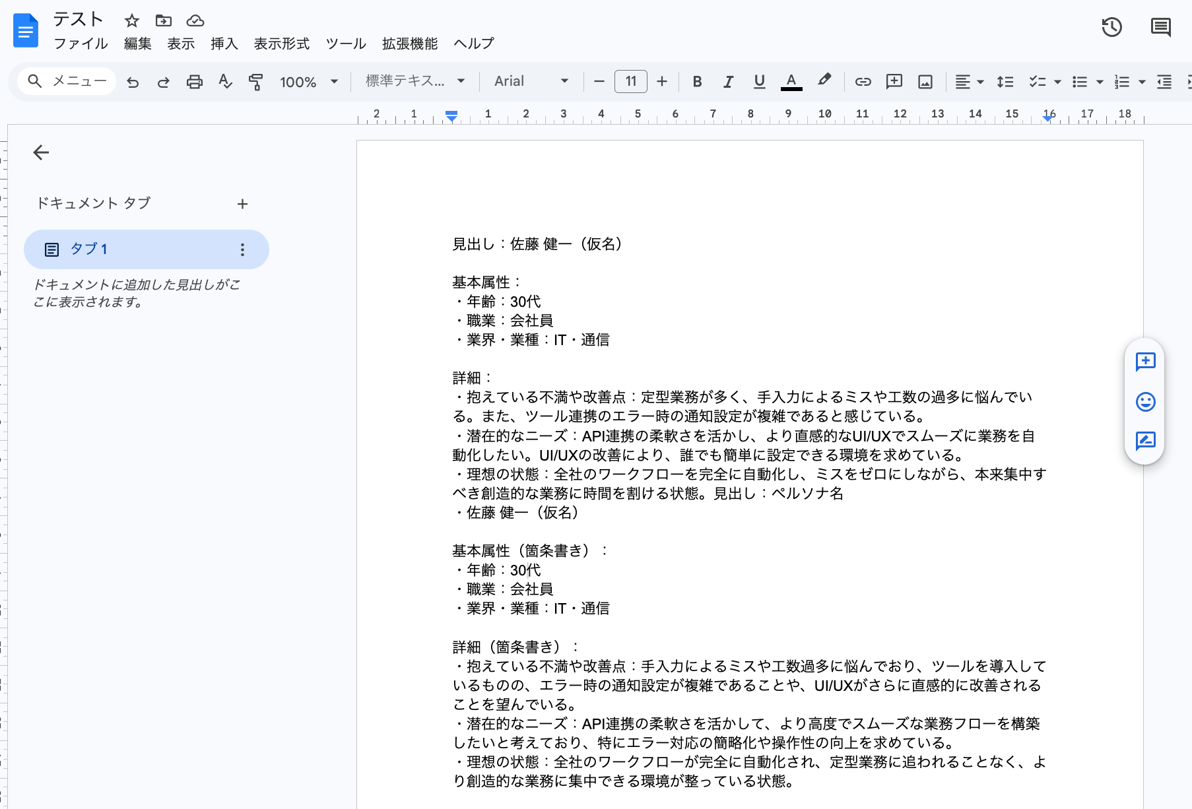This screenshot has width=1192, height=809.
Task: Click the font size field showing 11
Action: (x=631, y=81)
